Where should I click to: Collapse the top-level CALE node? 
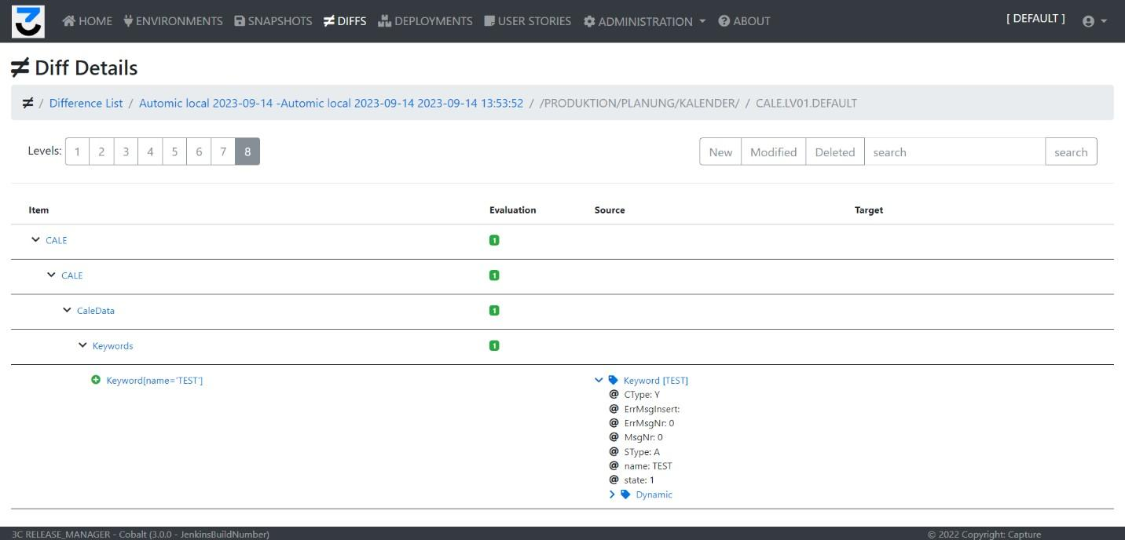35,240
